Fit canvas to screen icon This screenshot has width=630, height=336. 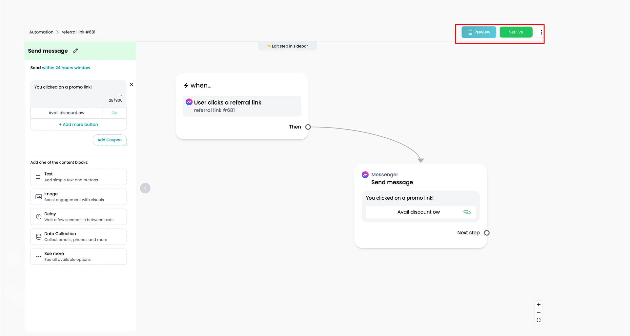(539, 320)
